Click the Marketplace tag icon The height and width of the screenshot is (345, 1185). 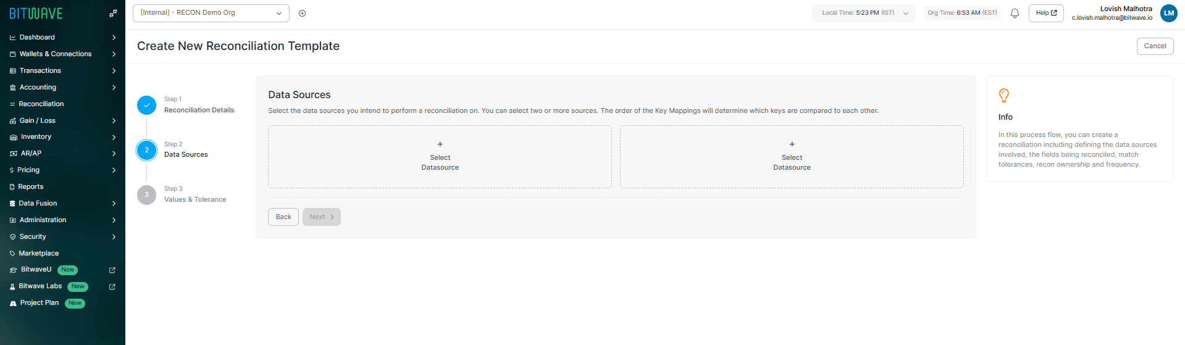pos(12,254)
